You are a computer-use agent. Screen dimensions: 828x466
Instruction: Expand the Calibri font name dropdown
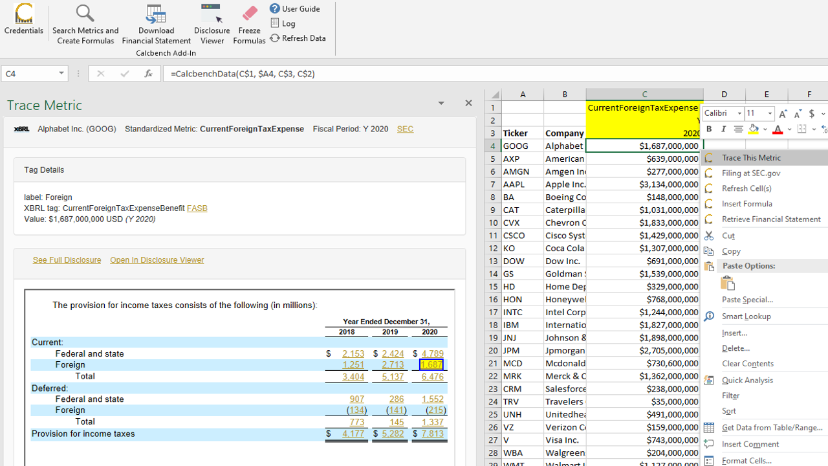click(739, 114)
